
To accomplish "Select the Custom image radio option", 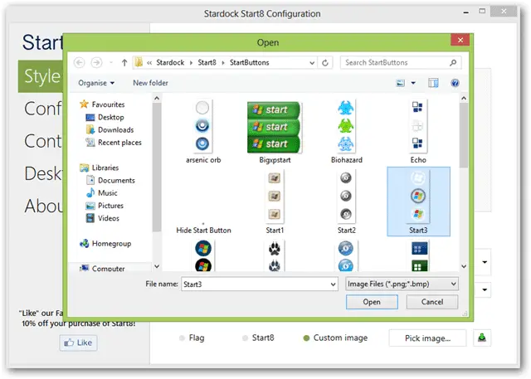I will pyautogui.click(x=335, y=338).
